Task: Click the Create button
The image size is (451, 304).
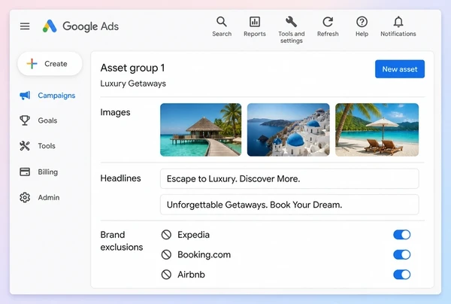Action: [x=50, y=64]
